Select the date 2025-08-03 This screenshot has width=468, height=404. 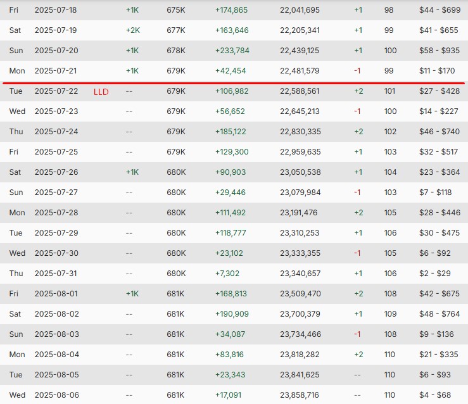(57, 335)
